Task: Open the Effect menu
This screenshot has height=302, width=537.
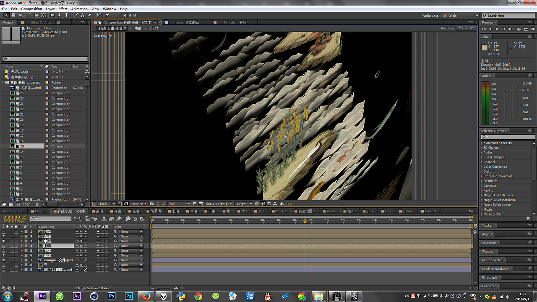Action: point(63,9)
